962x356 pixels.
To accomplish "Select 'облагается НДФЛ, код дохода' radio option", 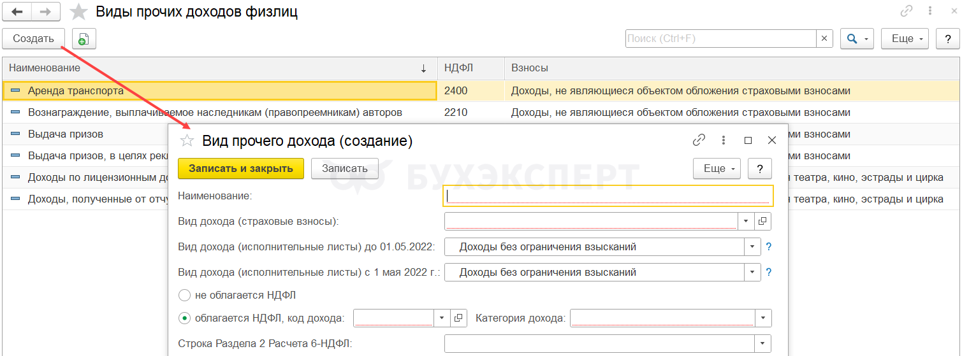I will 185,318.
